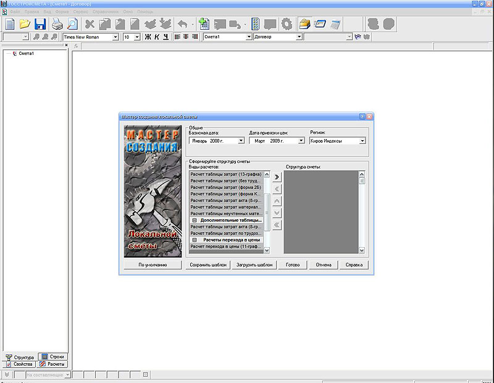Save using the blue floppy disk icon
This screenshot has height=383, width=494.
pyautogui.click(x=40, y=24)
